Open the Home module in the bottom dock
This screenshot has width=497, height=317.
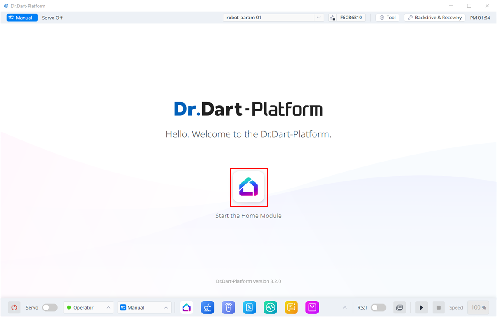point(187,307)
